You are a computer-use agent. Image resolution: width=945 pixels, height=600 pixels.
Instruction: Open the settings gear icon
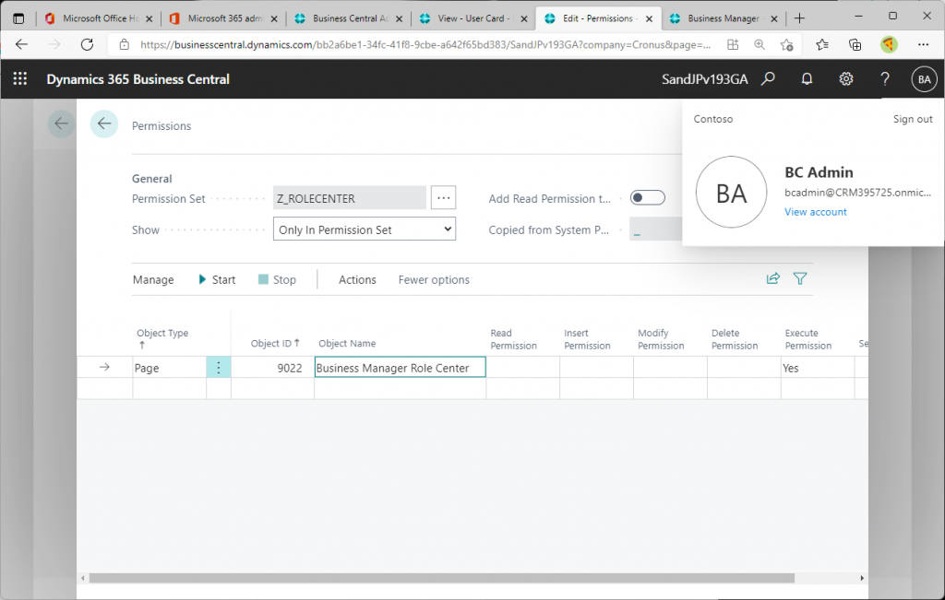tap(845, 79)
